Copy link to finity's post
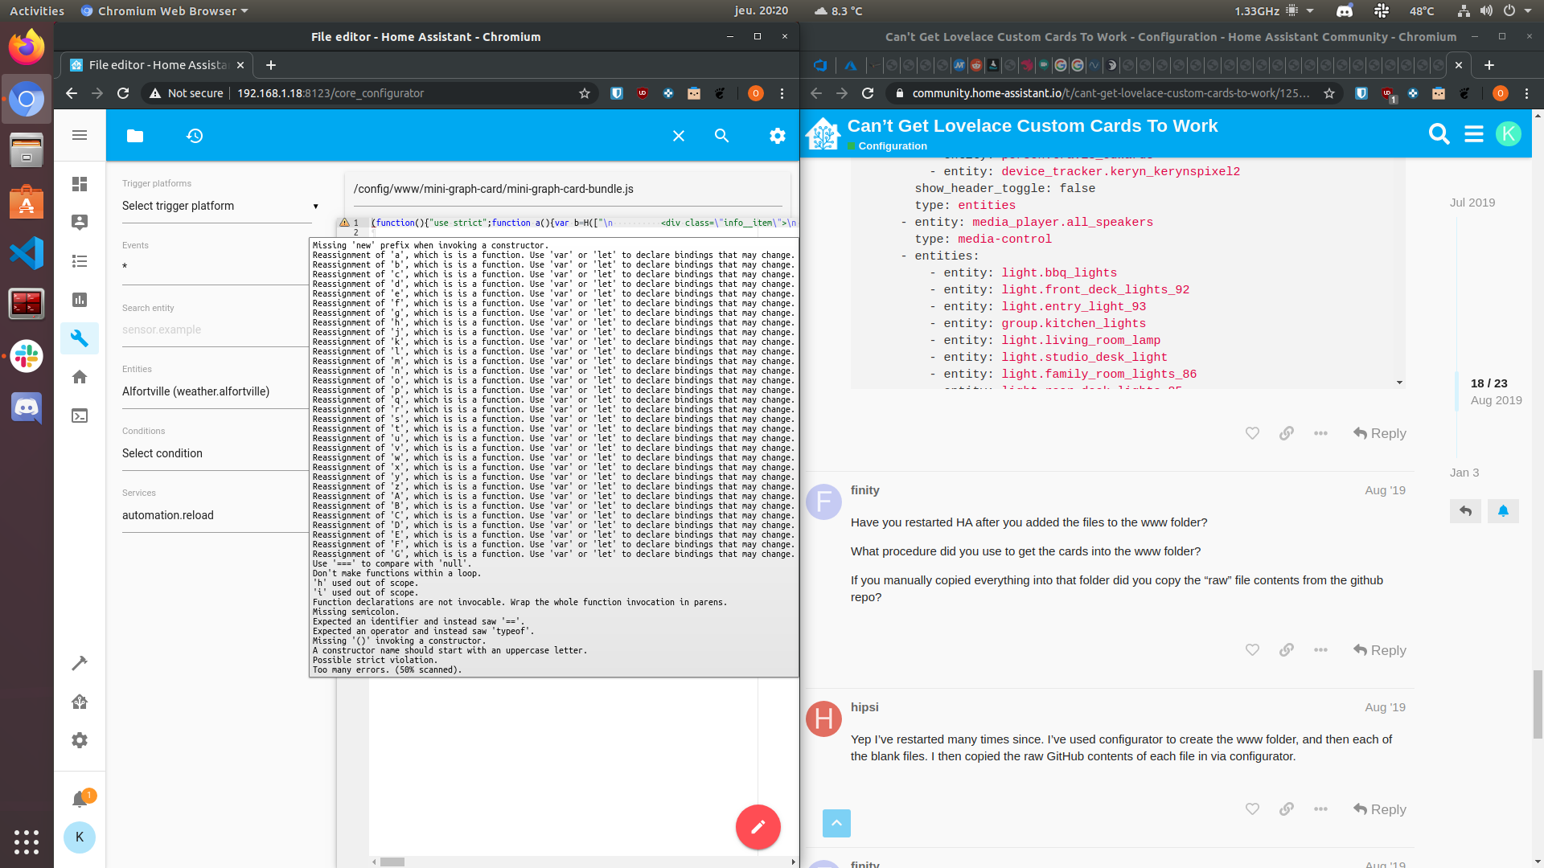This screenshot has width=1544, height=868. point(1287,650)
